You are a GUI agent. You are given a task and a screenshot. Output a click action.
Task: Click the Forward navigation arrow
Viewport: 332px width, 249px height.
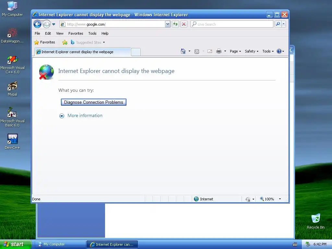[46, 24]
